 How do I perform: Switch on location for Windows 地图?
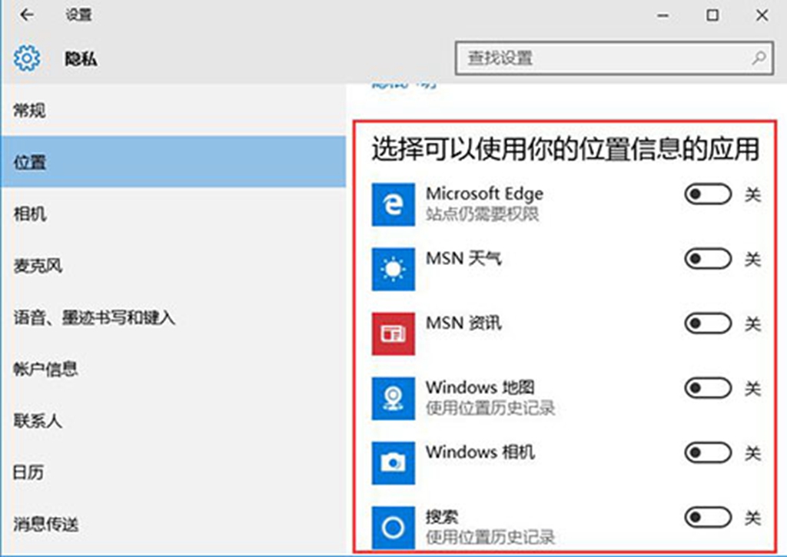click(x=708, y=389)
